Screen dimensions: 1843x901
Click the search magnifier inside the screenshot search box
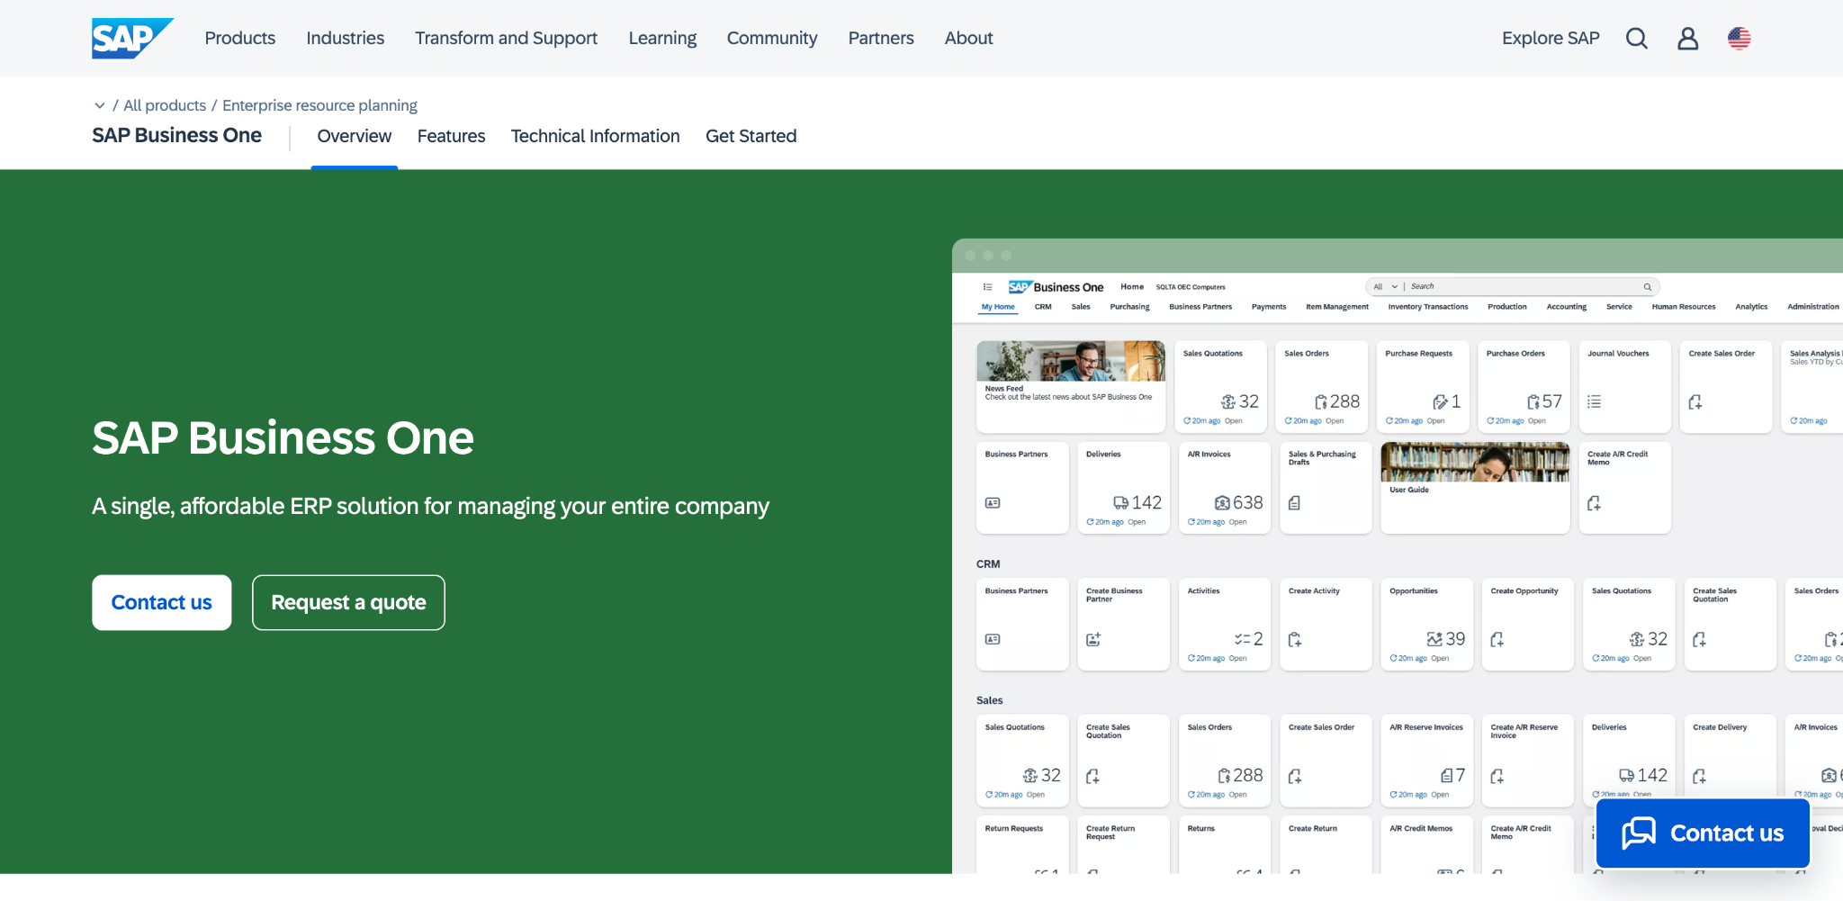point(1648,287)
